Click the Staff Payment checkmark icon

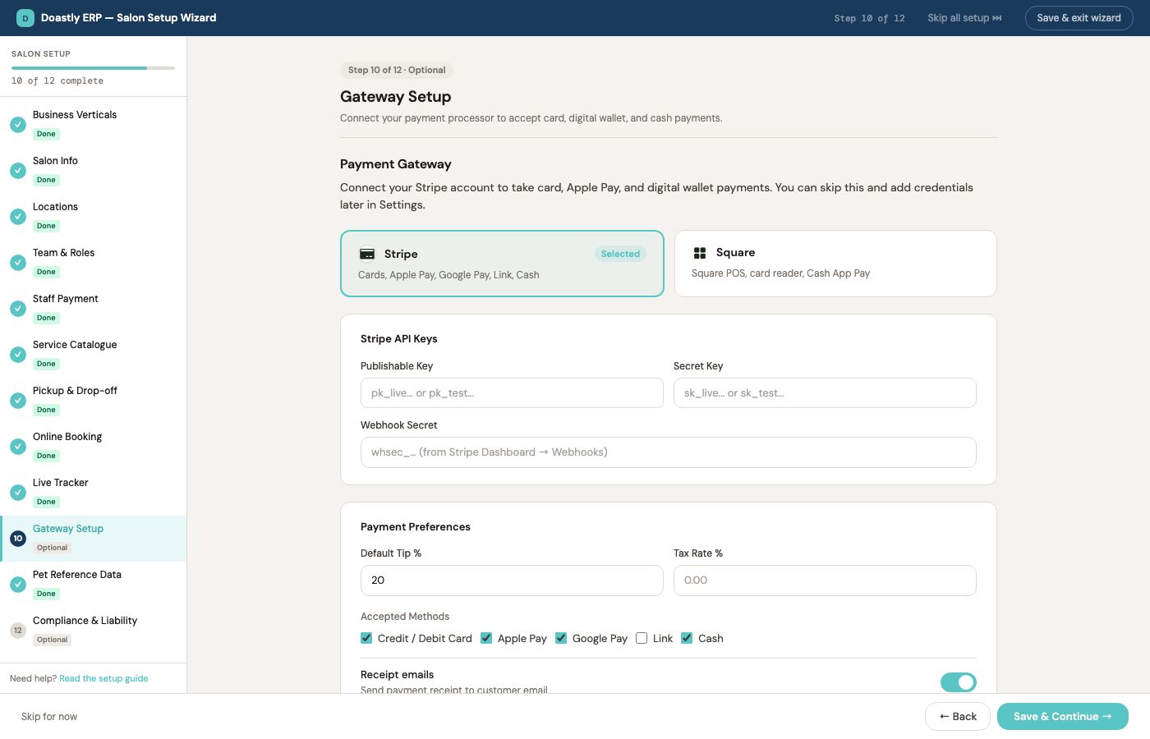(x=18, y=309)
